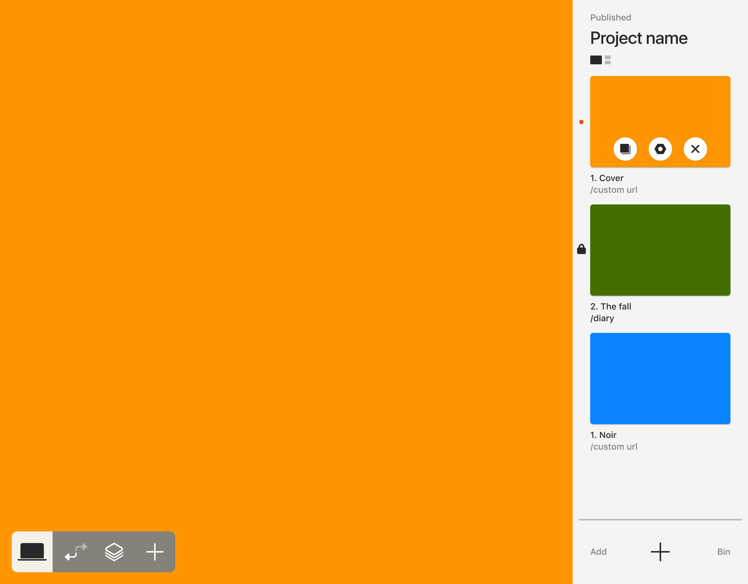Open the layers stack icon
This screenshot has height=584, width=748.
pos(114,552)
